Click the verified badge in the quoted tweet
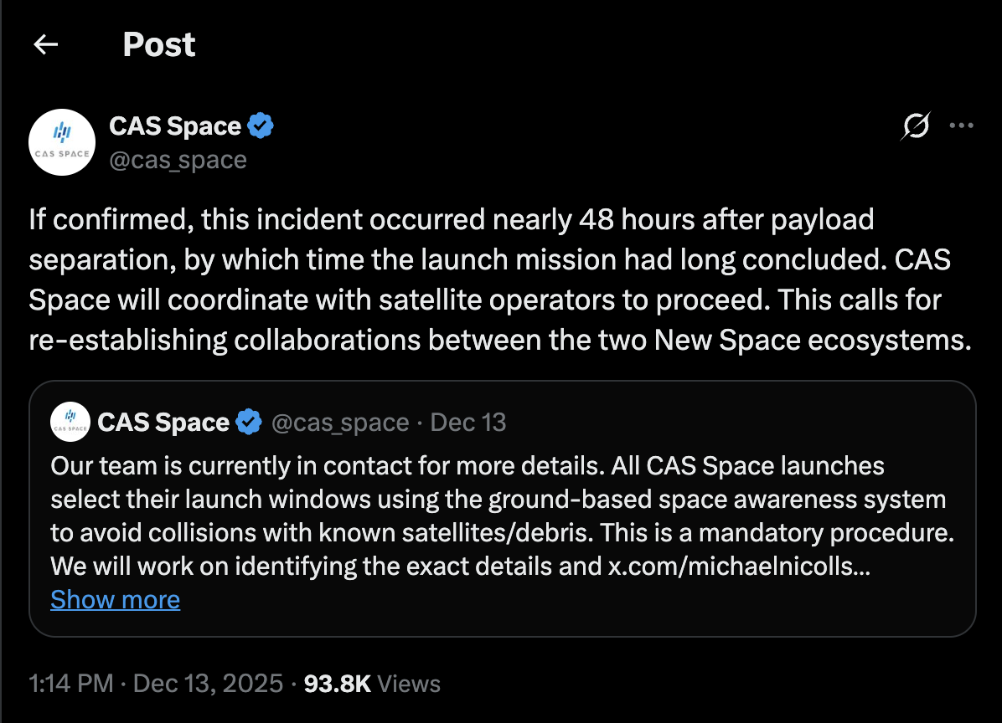1002x723 pixels. [248, 422]
